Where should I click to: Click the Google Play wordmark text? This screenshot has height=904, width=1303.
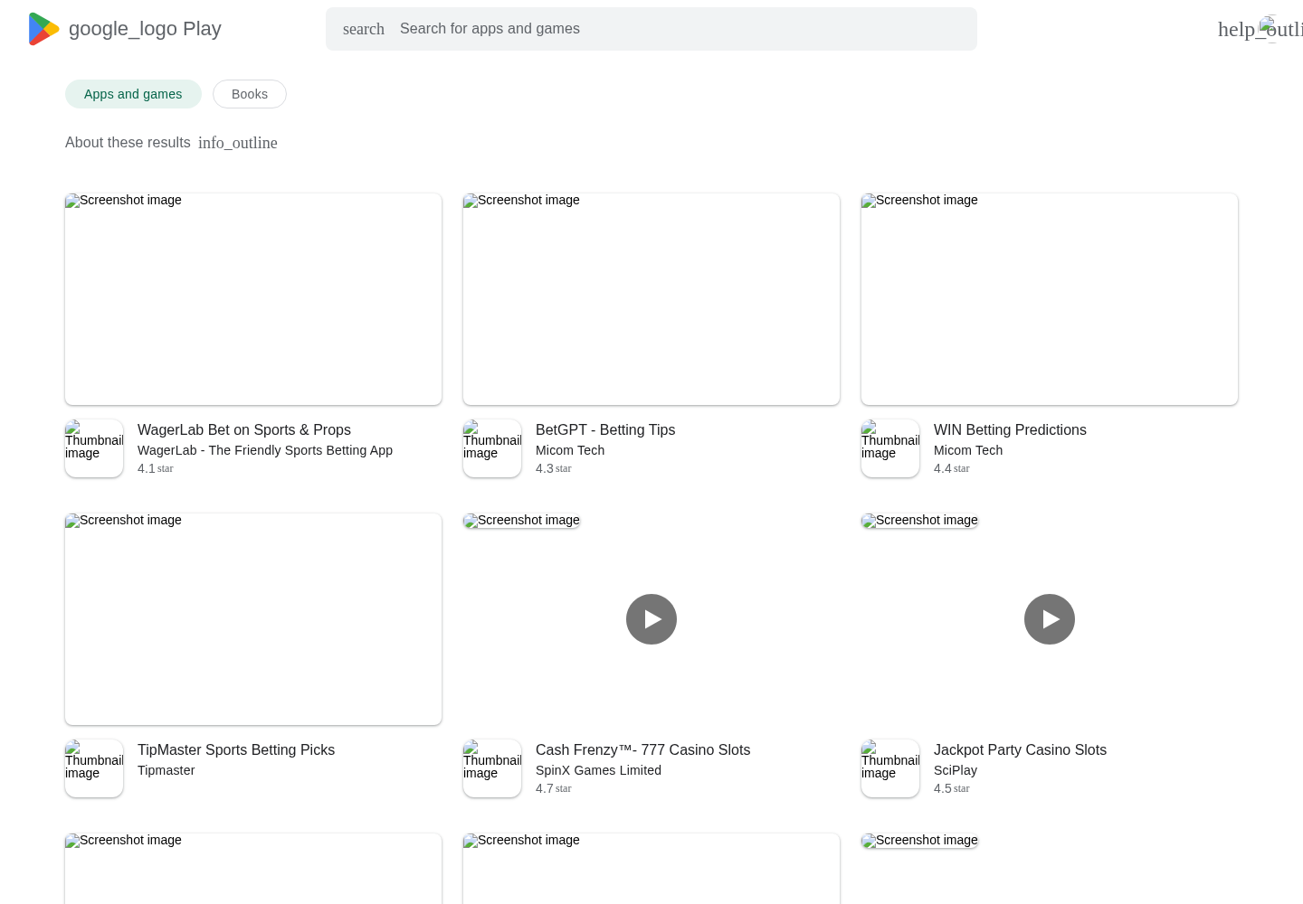coord(145,29)
